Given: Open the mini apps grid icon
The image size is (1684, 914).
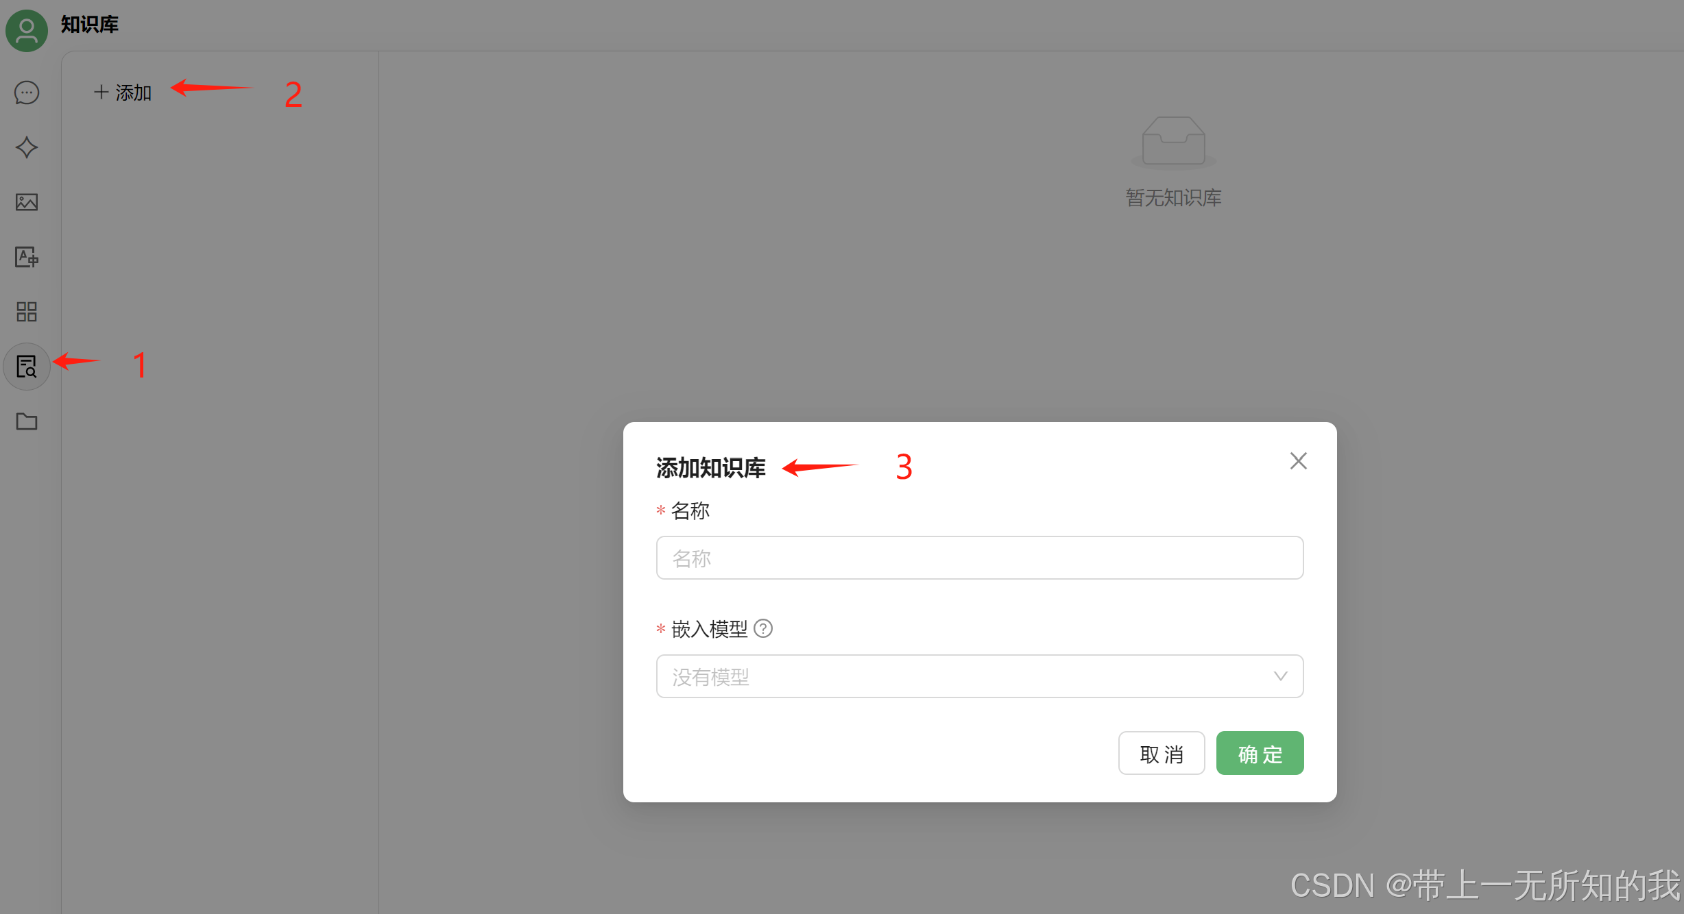Looking at the screenshot, I should coord(27,312).
